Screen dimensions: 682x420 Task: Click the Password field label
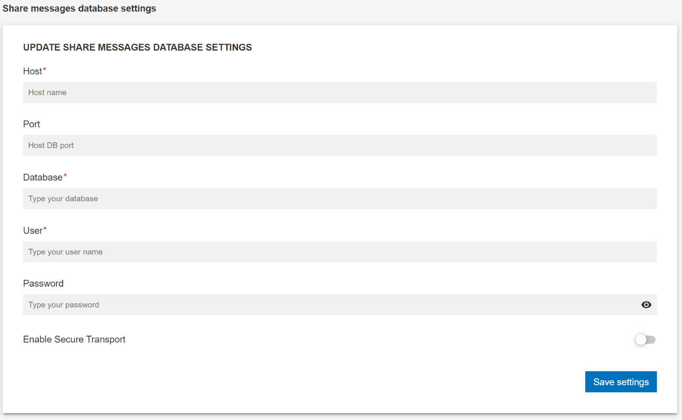[43, 283]
